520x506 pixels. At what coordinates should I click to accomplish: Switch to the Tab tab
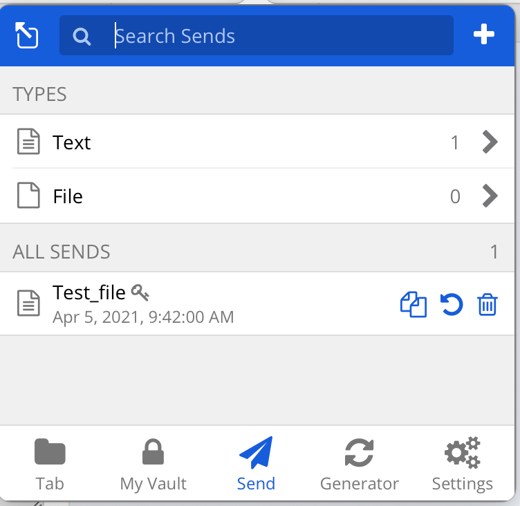[x=50, y=465]
